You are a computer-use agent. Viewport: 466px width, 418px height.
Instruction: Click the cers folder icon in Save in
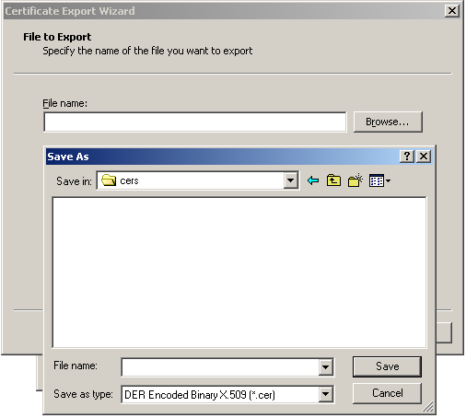(x=109, y=180)
